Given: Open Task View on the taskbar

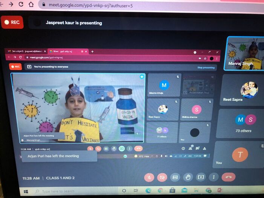Looking at the screenshot, I should point(136,190).
